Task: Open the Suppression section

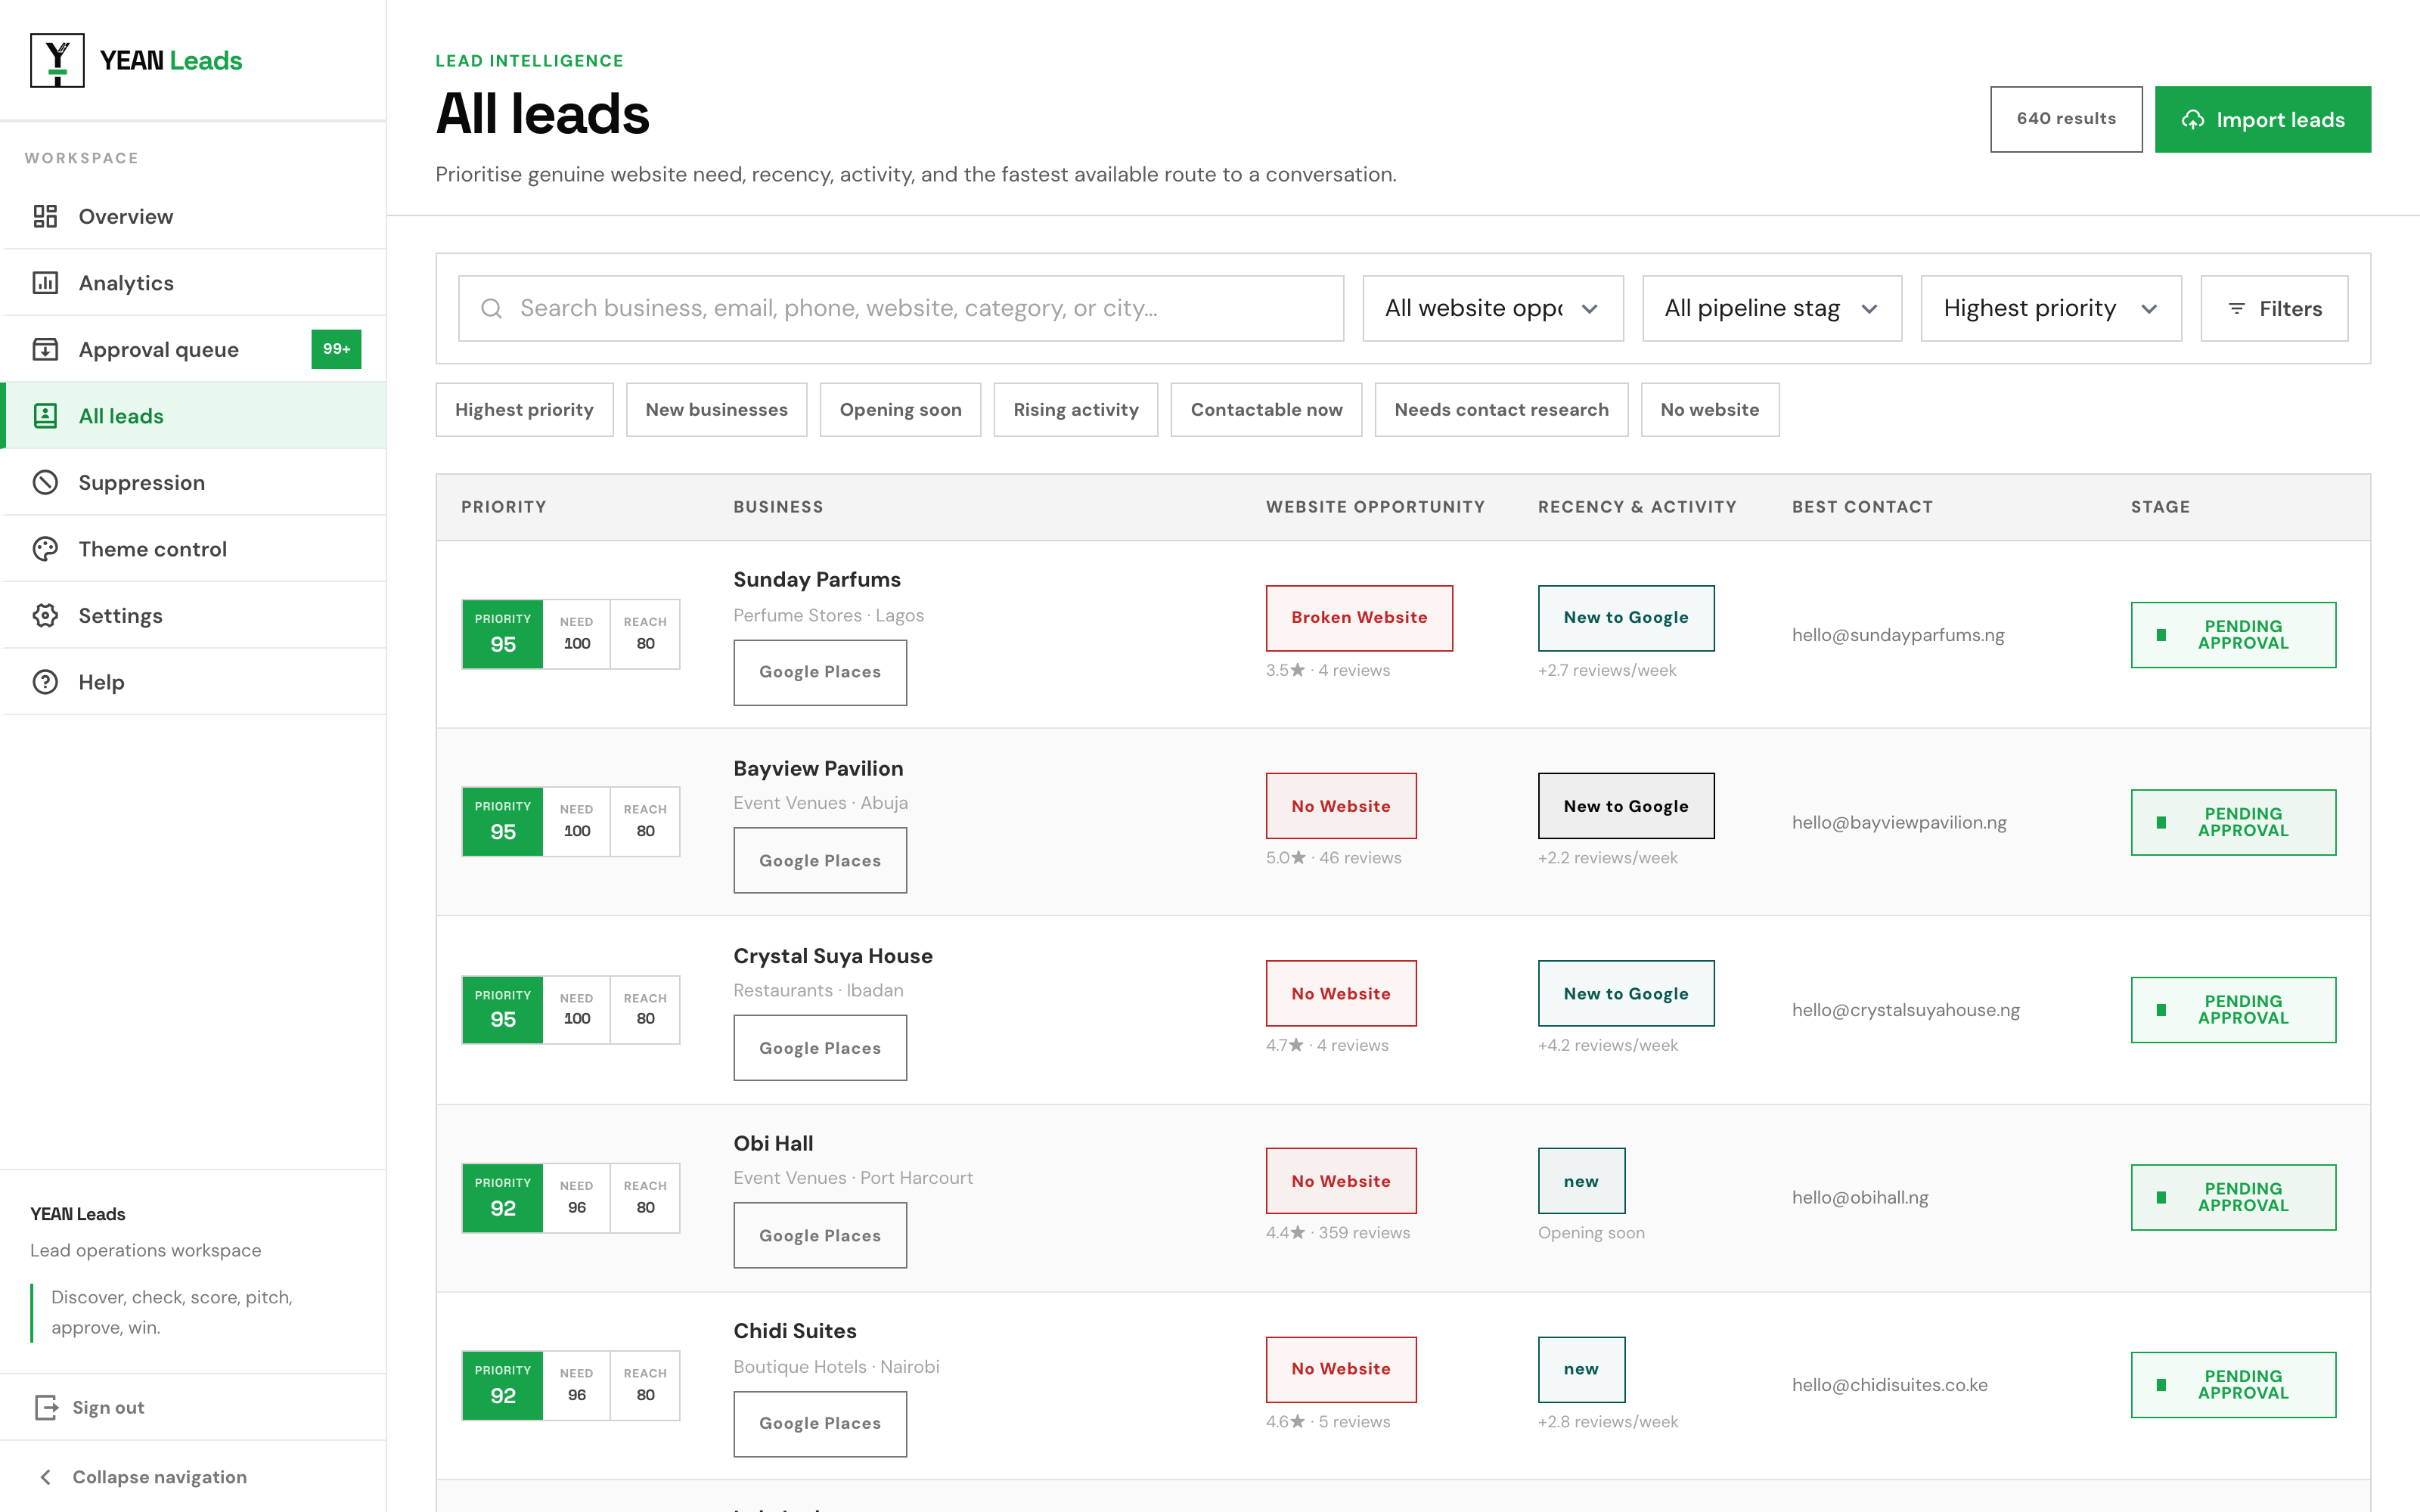Action: (194, 482)
